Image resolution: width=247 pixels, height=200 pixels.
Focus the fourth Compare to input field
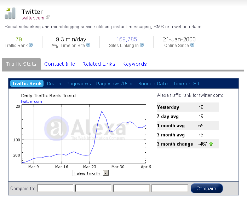(170, 188)
